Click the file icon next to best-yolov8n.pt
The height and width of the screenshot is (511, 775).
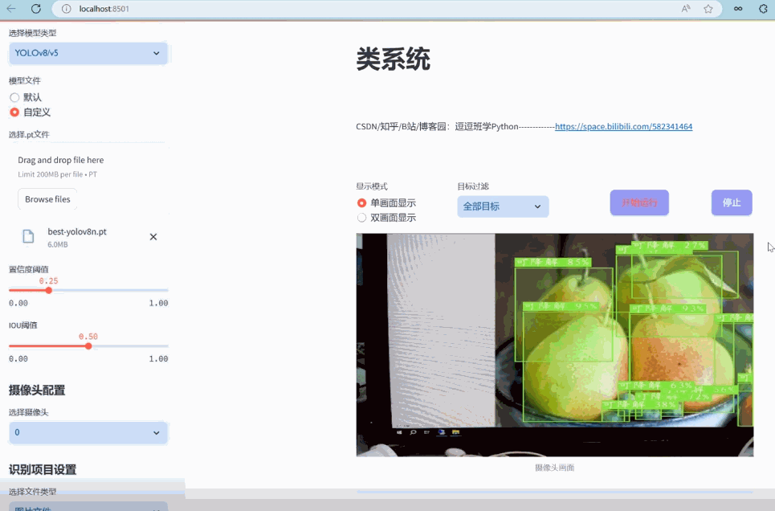click(x=28, y=236)
